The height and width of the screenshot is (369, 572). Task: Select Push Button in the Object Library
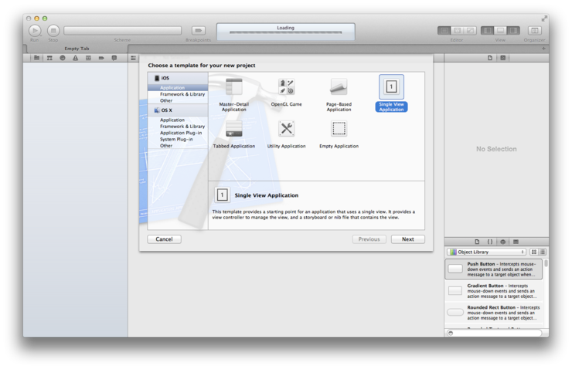(494, 269)
